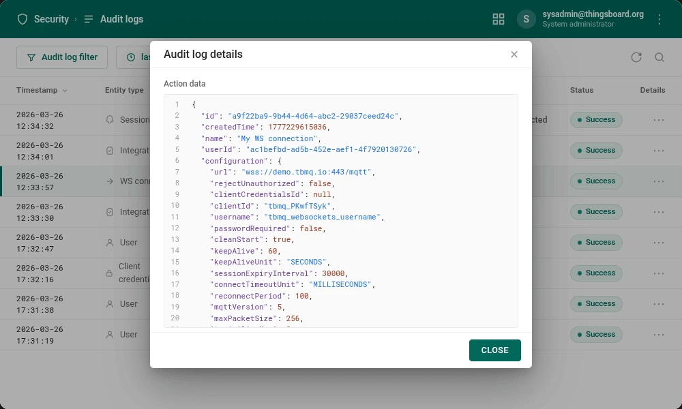Viewport: 682px width, 409px height.
Task: Click the lock icon on Client credentials row
Action: [109, 273]
